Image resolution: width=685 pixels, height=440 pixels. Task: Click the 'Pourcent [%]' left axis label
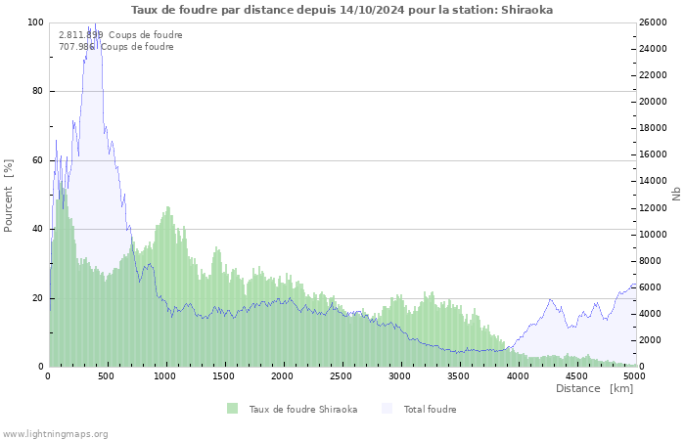click(x=9, y=196)
